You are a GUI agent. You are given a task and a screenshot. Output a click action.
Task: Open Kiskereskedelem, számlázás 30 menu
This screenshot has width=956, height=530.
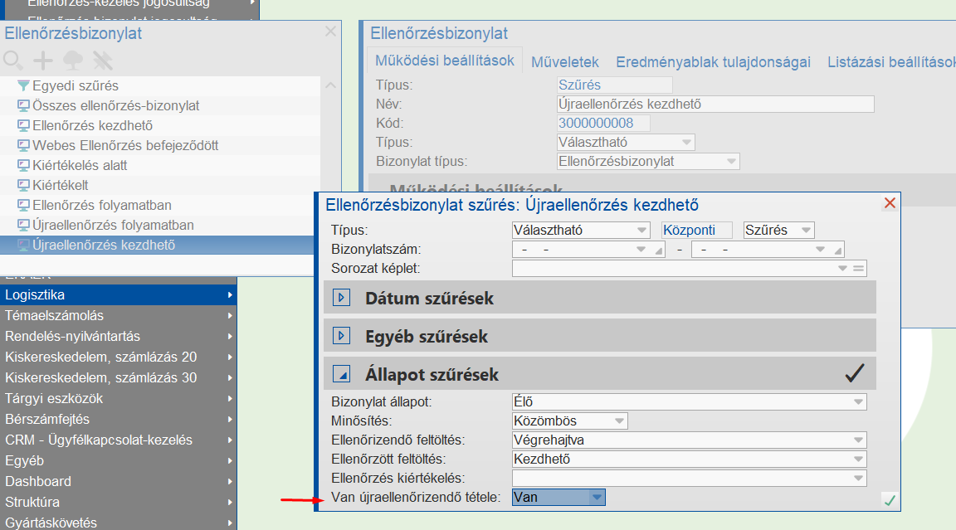point(119,377)
